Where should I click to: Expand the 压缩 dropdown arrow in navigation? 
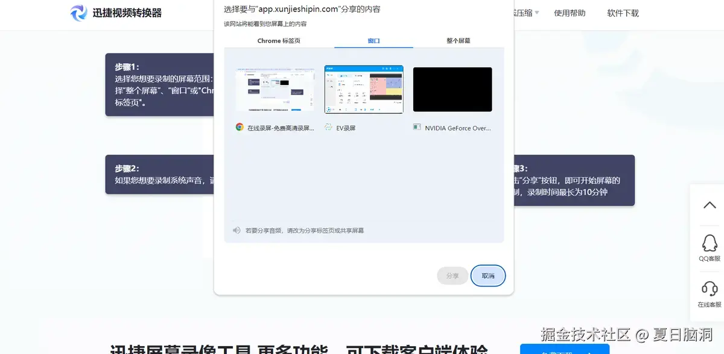537,13
